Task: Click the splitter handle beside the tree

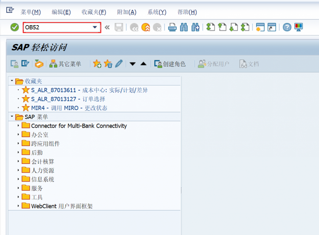Action: tap(181, 190)
